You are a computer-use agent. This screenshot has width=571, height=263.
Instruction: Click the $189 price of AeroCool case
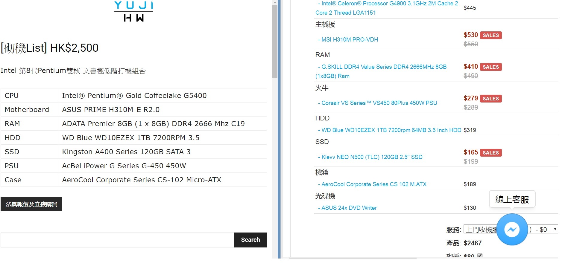470,184
